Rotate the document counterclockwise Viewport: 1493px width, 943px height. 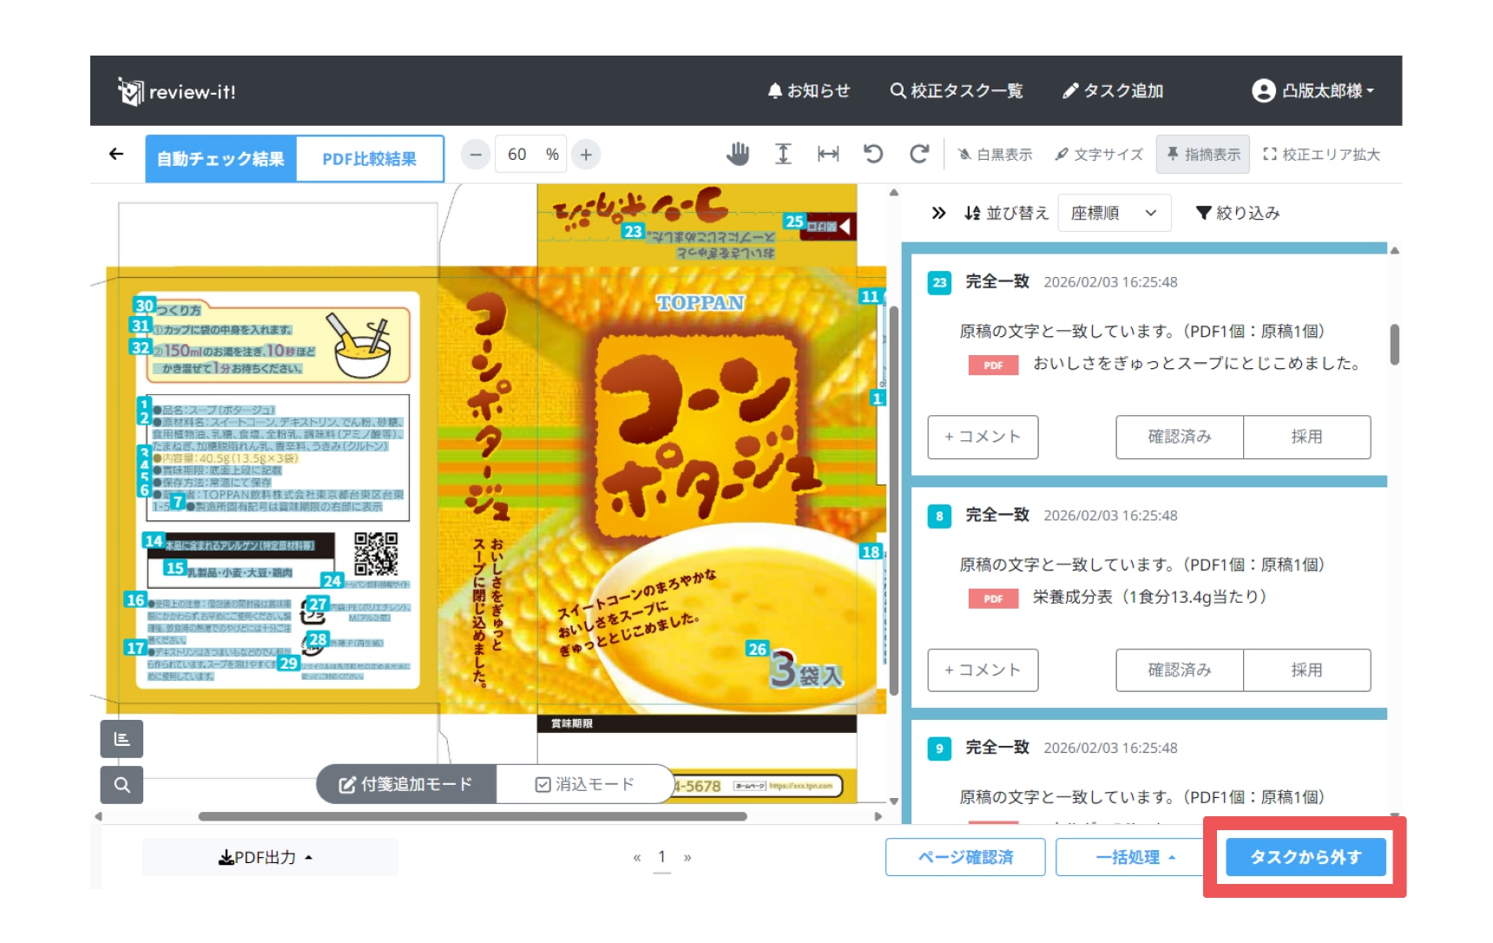tap(873, 155)
